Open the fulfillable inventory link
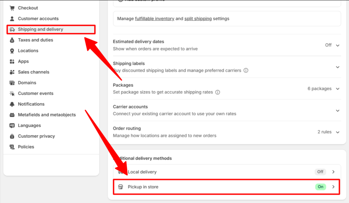 154,19
